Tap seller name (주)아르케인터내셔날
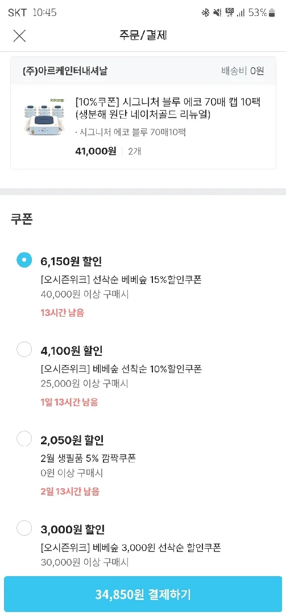286x616 pixels. pyautogui.click(x=65, y=71)
